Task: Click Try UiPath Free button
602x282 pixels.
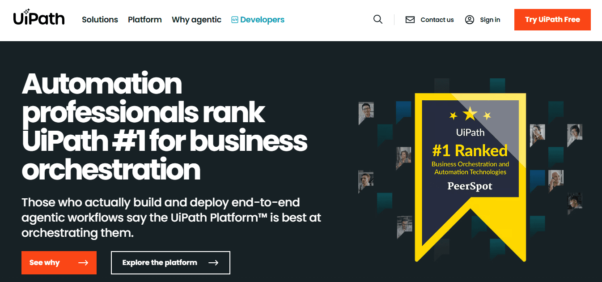Action: click(x=552, y=20)
